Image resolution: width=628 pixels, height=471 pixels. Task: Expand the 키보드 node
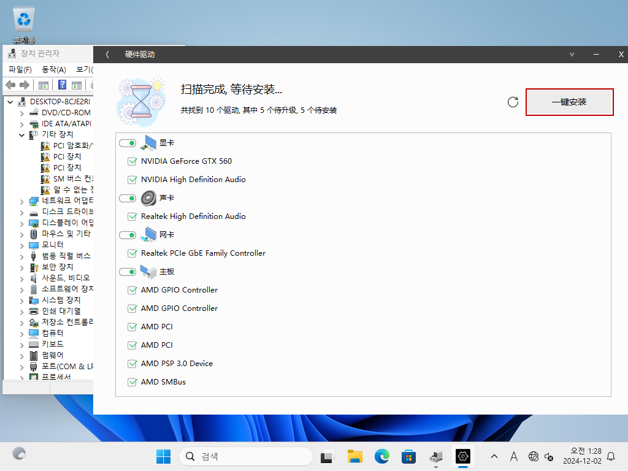coord(21,345)
